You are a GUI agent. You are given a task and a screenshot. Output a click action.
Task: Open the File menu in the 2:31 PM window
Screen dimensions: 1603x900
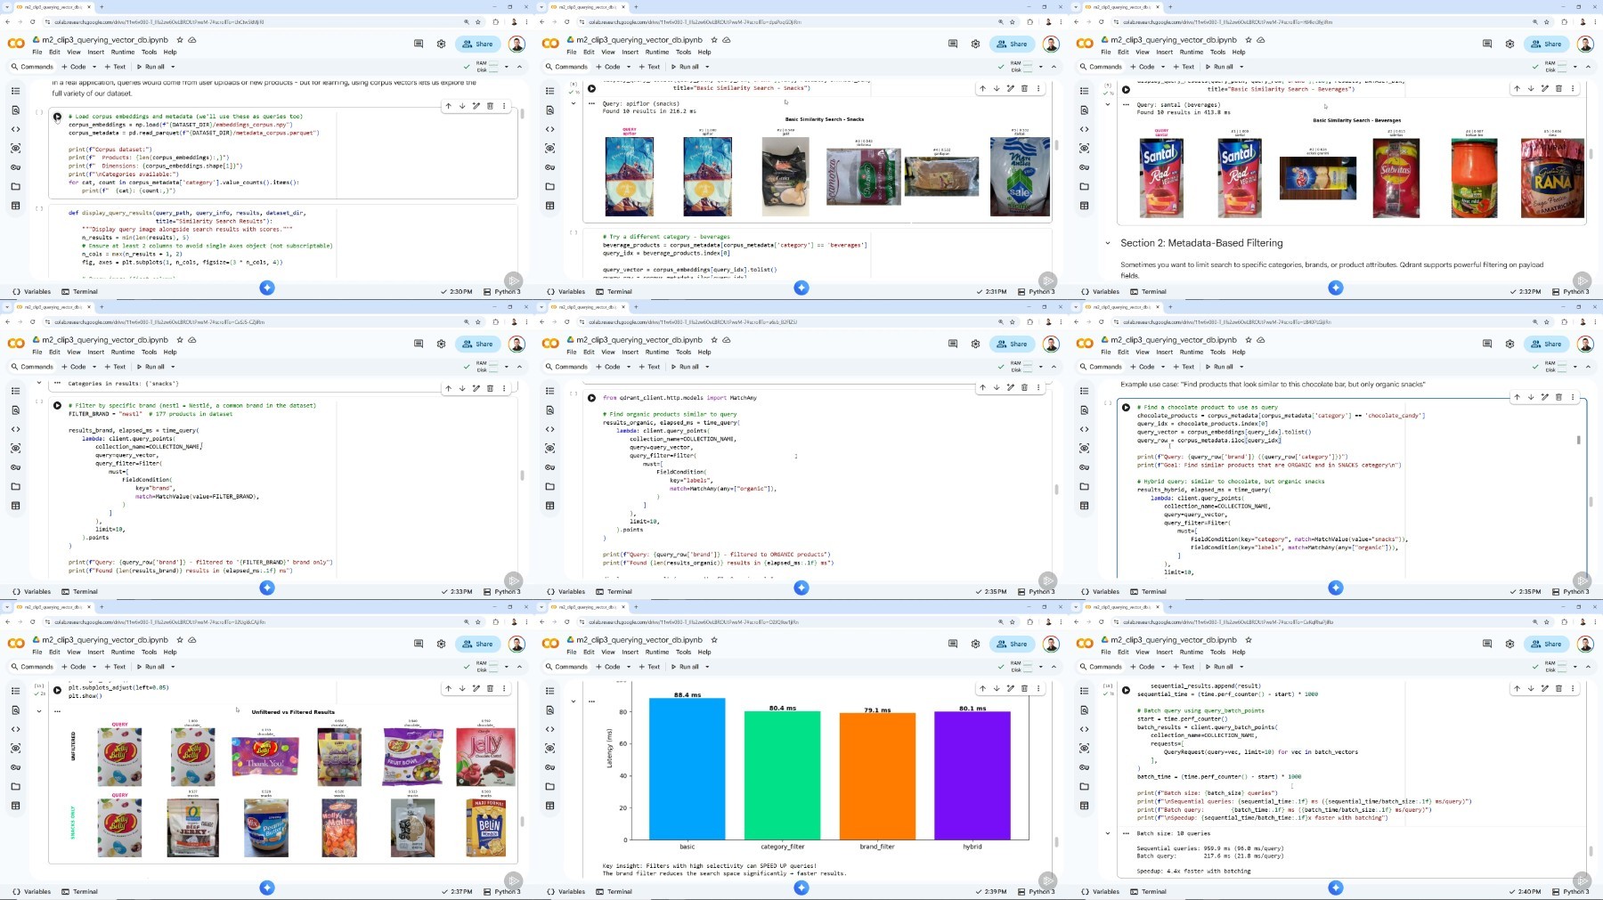572,53
